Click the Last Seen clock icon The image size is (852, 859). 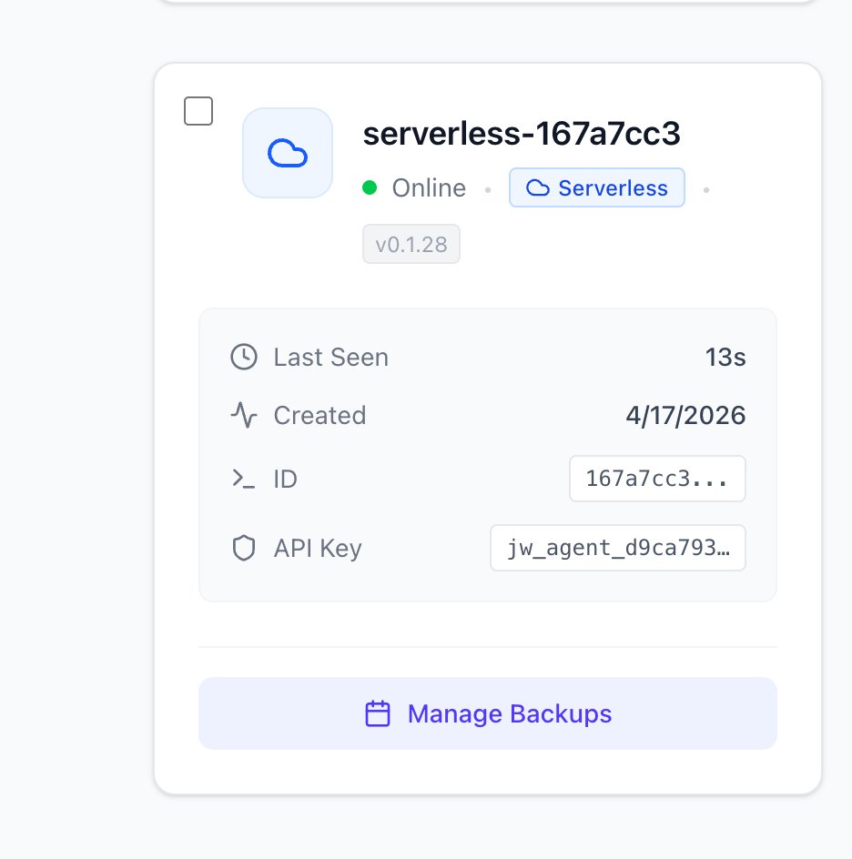coord(244,358)
